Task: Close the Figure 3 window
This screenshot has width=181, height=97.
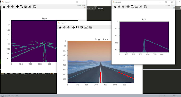Action: point(83,2)
